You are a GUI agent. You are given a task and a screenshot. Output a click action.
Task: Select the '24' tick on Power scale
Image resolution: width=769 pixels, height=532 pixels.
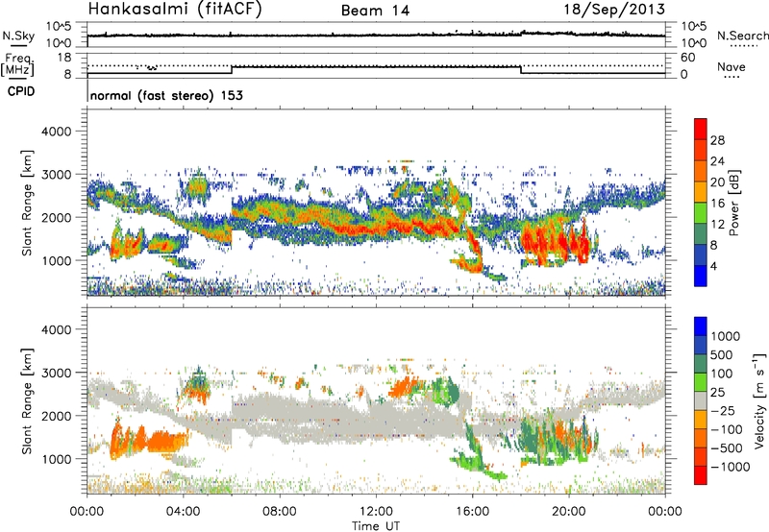click(717, 161)
